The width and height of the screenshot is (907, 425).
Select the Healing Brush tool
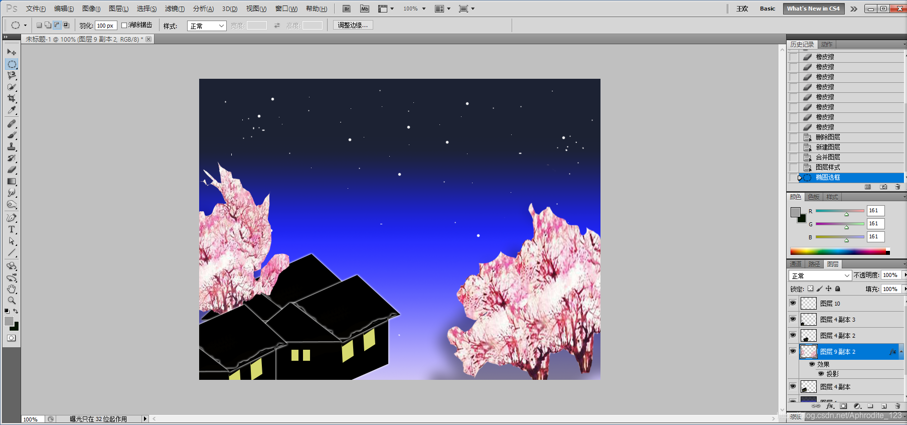pos(12,123)
